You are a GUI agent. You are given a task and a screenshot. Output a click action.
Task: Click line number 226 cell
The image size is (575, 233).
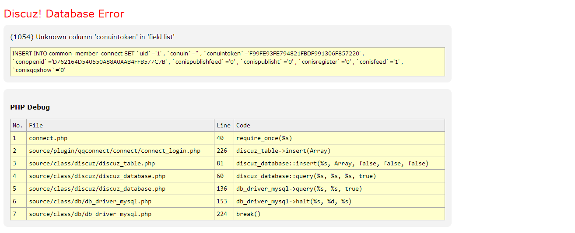pos(222,151)
